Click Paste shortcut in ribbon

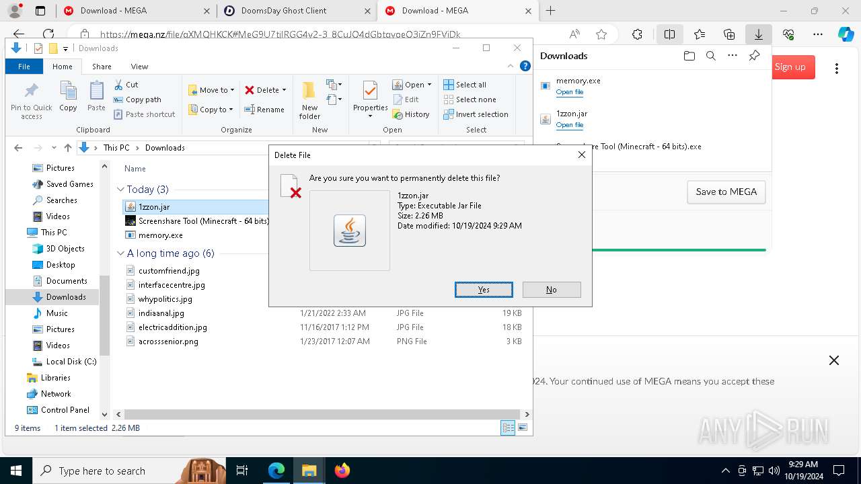point(144,114)
